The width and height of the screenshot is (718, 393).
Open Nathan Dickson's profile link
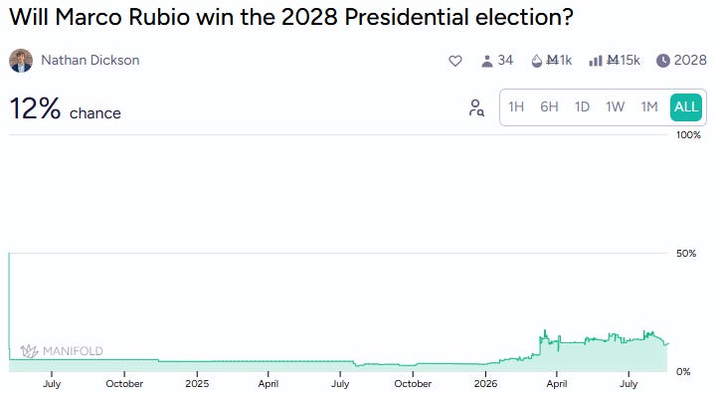pos(90,60)
